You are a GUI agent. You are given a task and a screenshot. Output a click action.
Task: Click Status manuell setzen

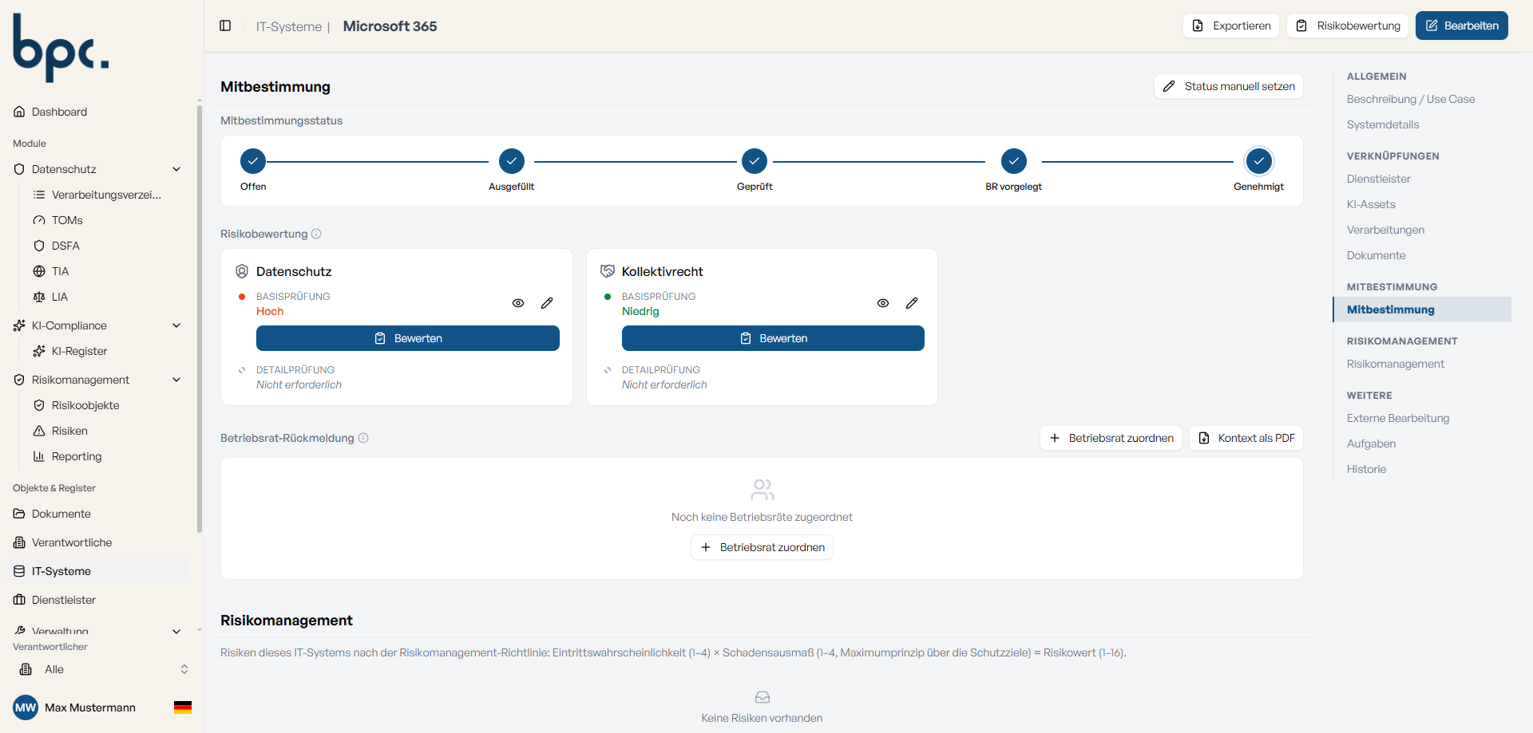(1229, 86)
